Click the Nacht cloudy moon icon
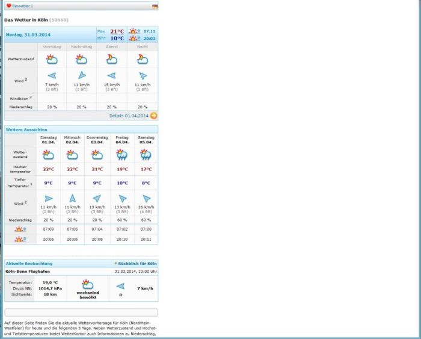This screenshot has width=421, height=339. coord(143,59)
